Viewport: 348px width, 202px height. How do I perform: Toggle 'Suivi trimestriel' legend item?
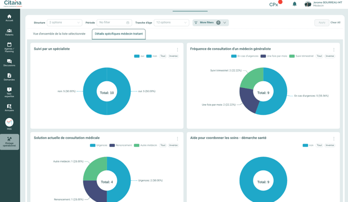[301, 56]
